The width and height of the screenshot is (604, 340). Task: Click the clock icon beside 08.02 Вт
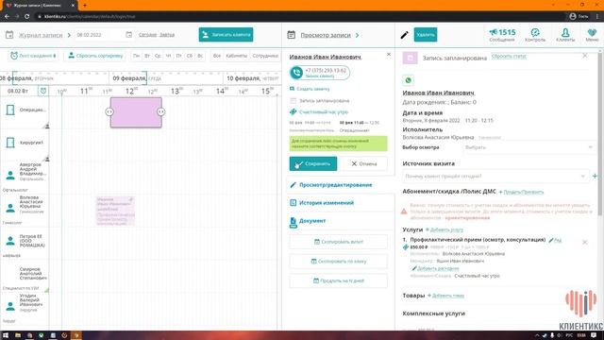[43, 91]
